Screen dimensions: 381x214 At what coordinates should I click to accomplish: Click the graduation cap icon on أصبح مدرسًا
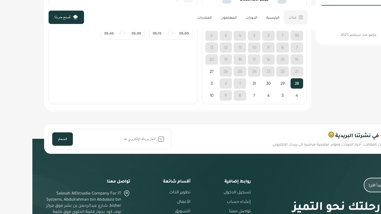75,17
